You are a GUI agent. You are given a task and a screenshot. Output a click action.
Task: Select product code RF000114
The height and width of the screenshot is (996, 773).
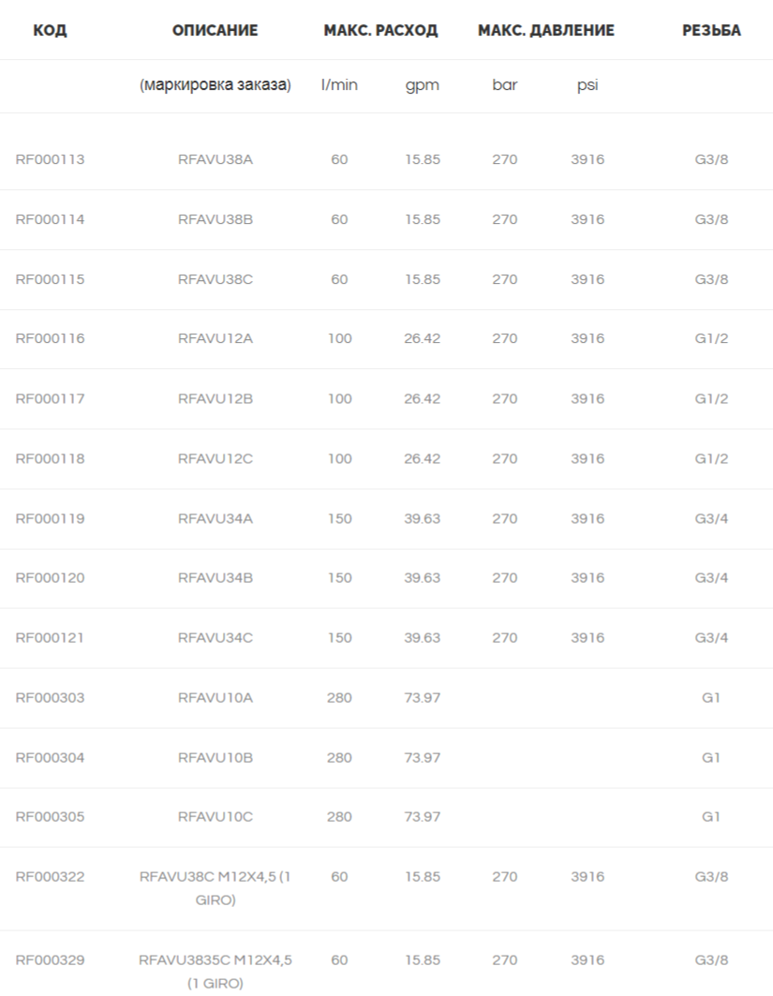[51, 220]
